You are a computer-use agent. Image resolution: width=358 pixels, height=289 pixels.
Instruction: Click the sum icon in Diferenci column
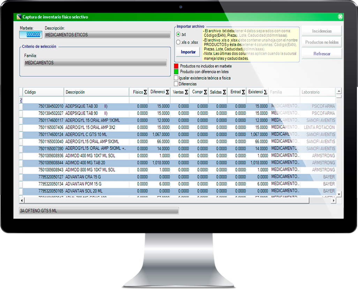point(167,93)
